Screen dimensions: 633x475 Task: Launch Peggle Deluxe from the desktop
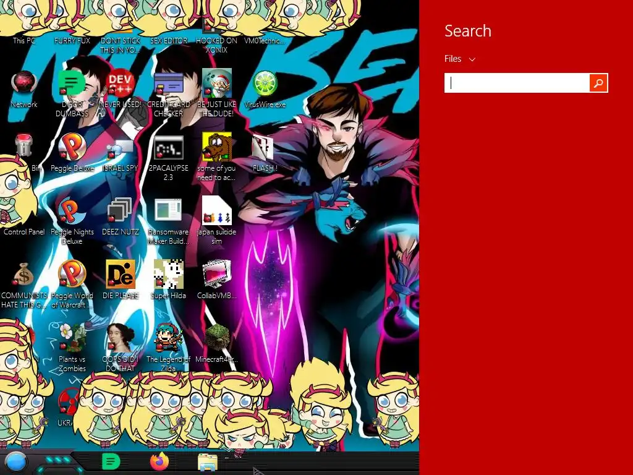72,147
